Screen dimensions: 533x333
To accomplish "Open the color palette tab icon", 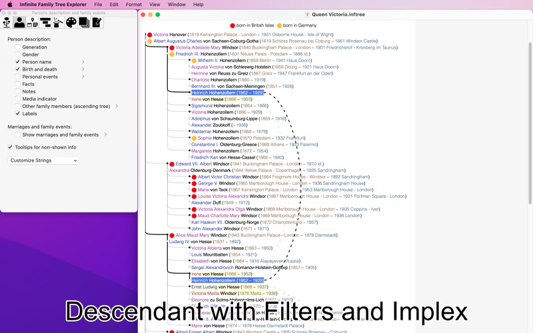I will point(71,23).
